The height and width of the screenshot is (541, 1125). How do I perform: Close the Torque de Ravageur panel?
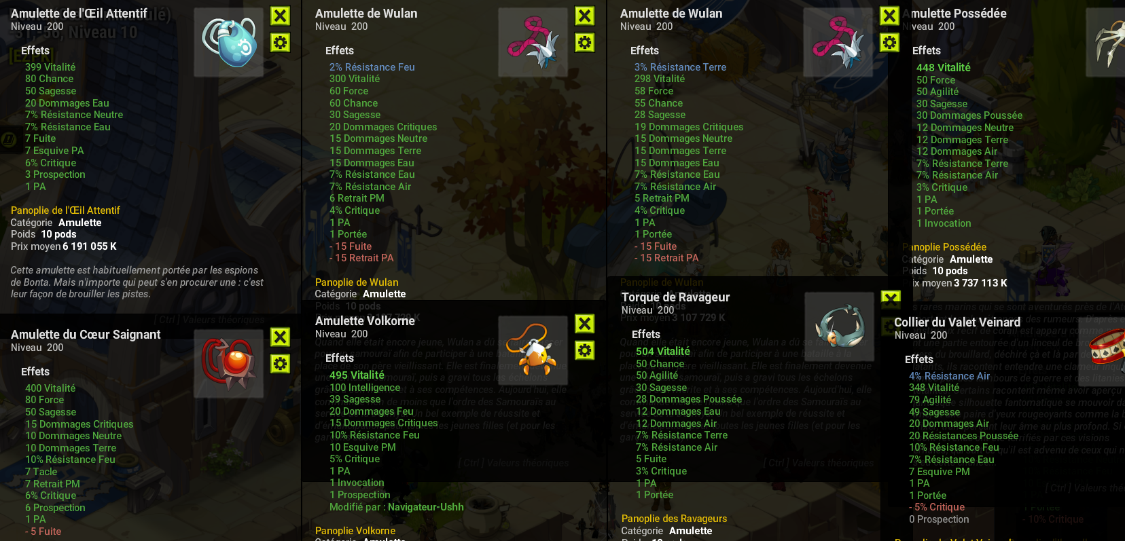click(x=891, y=297)
